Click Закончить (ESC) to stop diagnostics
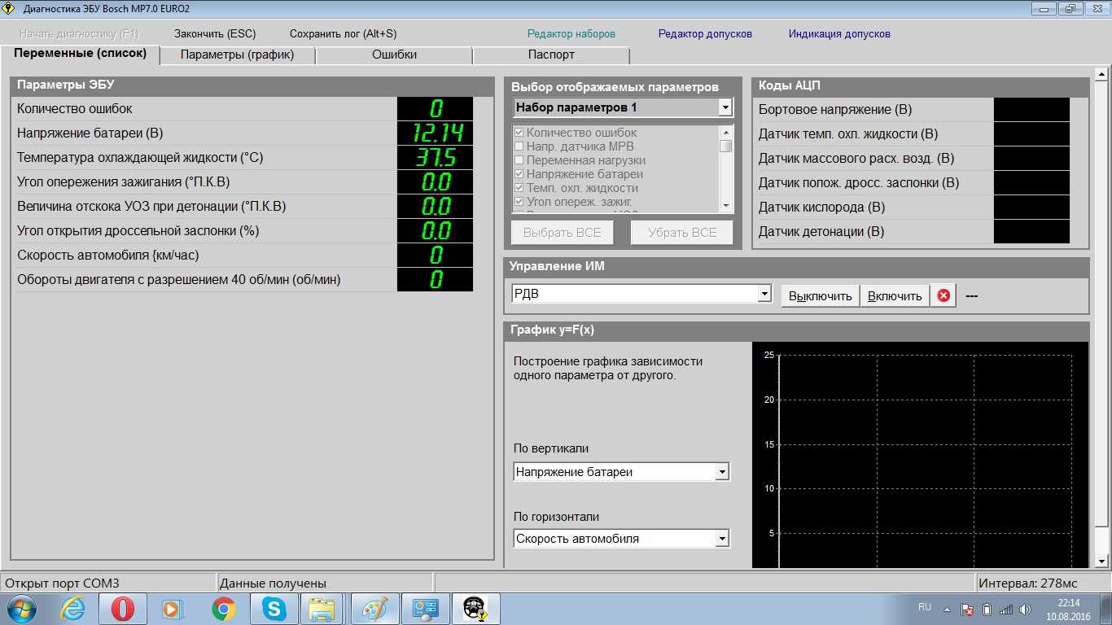Screen dimensions: 1112x625 (x=215, y=34)
